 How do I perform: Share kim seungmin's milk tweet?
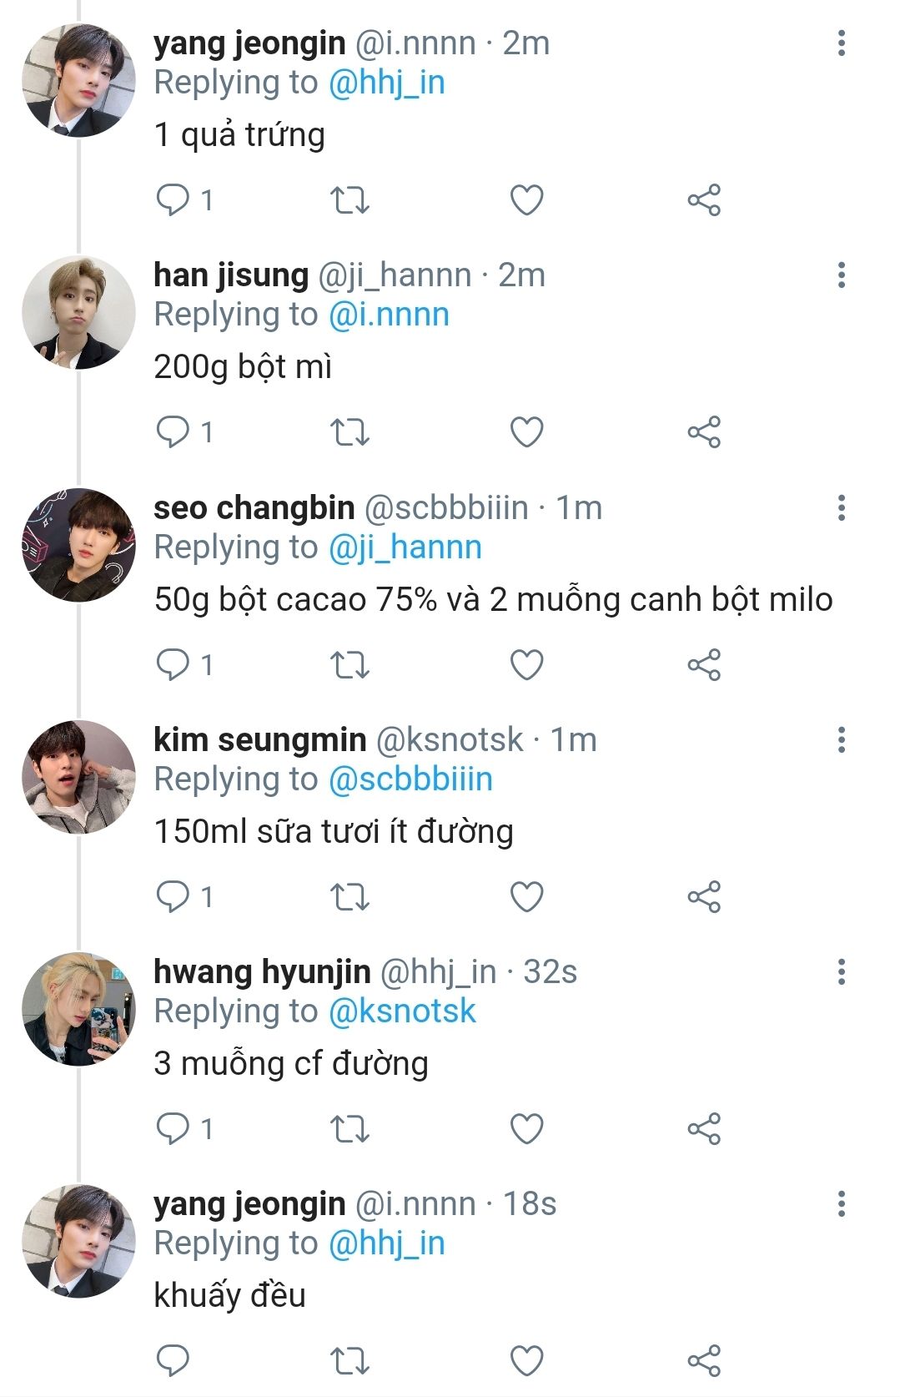(x=704, y=897)
